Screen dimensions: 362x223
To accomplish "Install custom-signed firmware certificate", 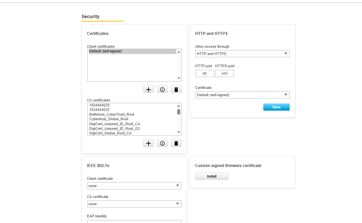I will click(x=212, y=176).
